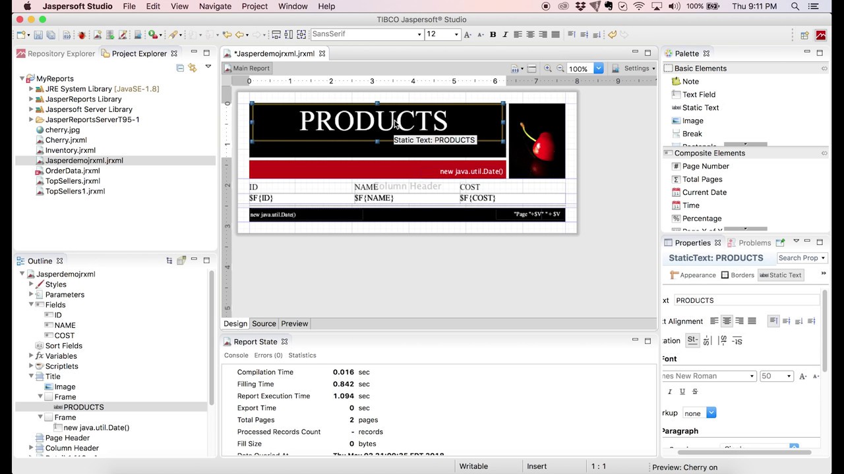Toggle Bold in the main toolbar
Screen dimensions: 844x474
click(x=493, y=34)
